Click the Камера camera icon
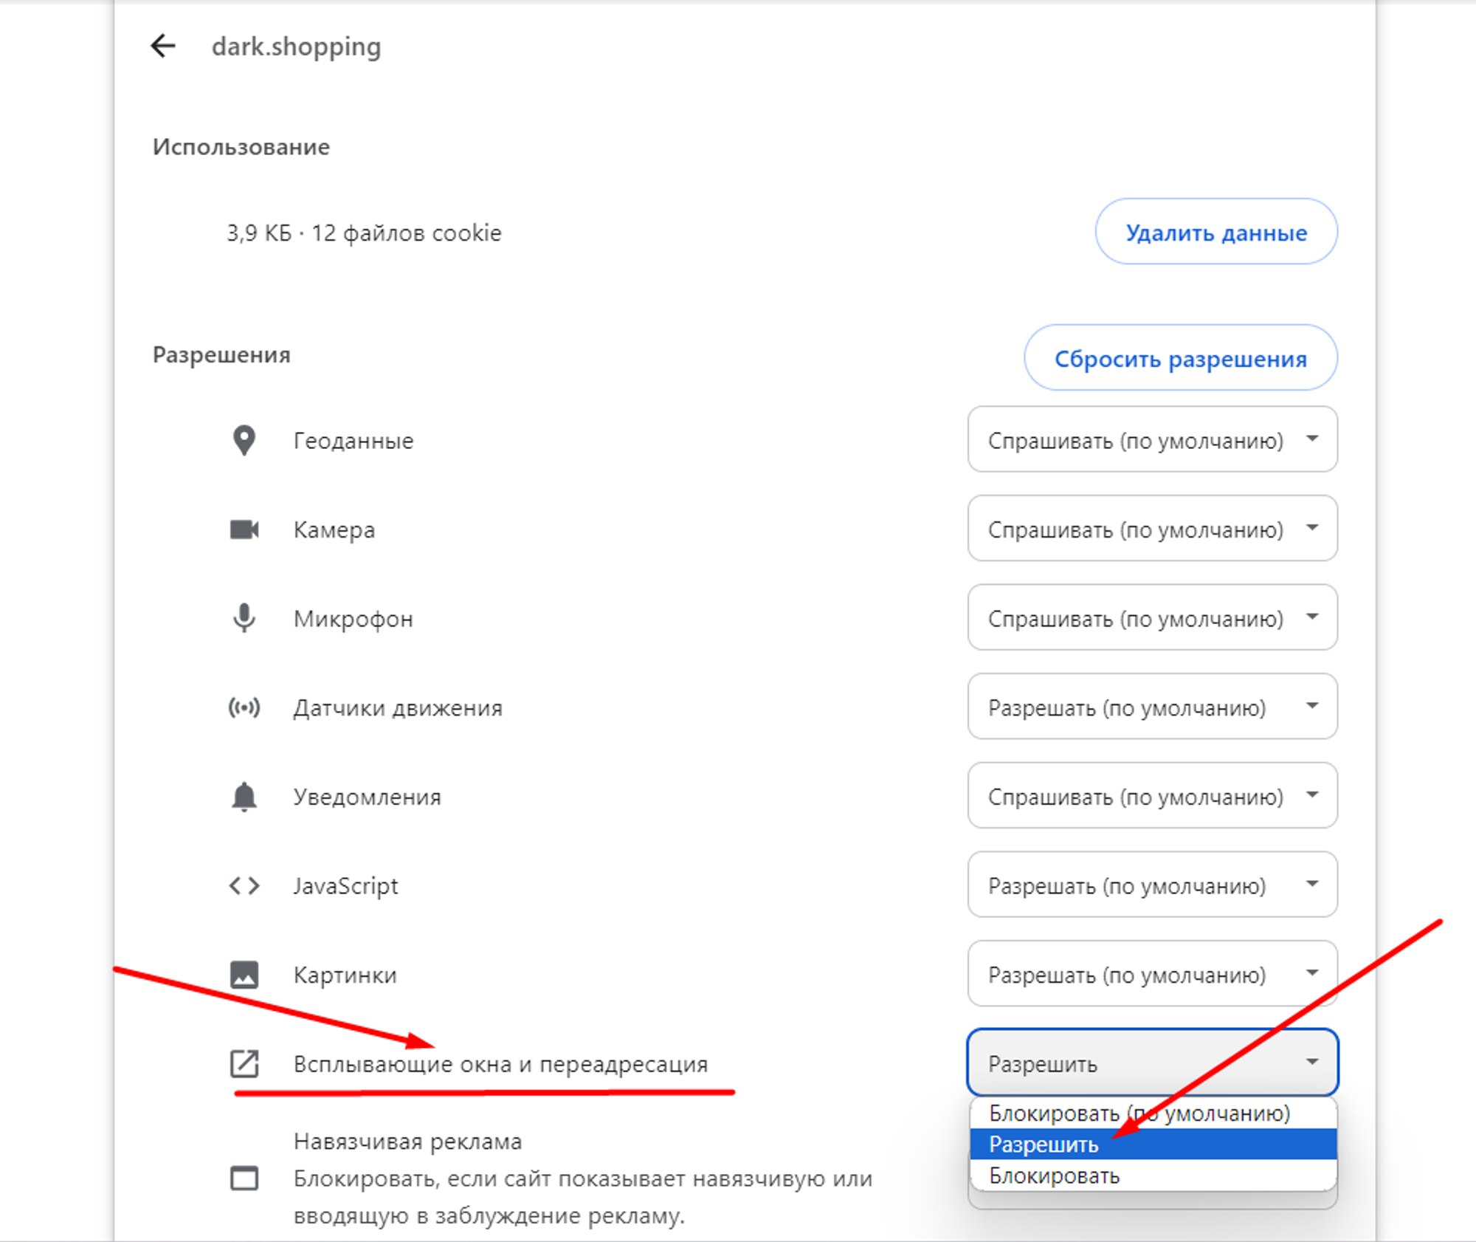The image size is (1476, 1242). tap(244, 529)
